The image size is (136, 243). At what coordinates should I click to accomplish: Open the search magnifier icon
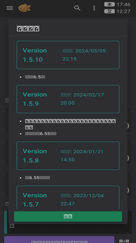[77, 8]
